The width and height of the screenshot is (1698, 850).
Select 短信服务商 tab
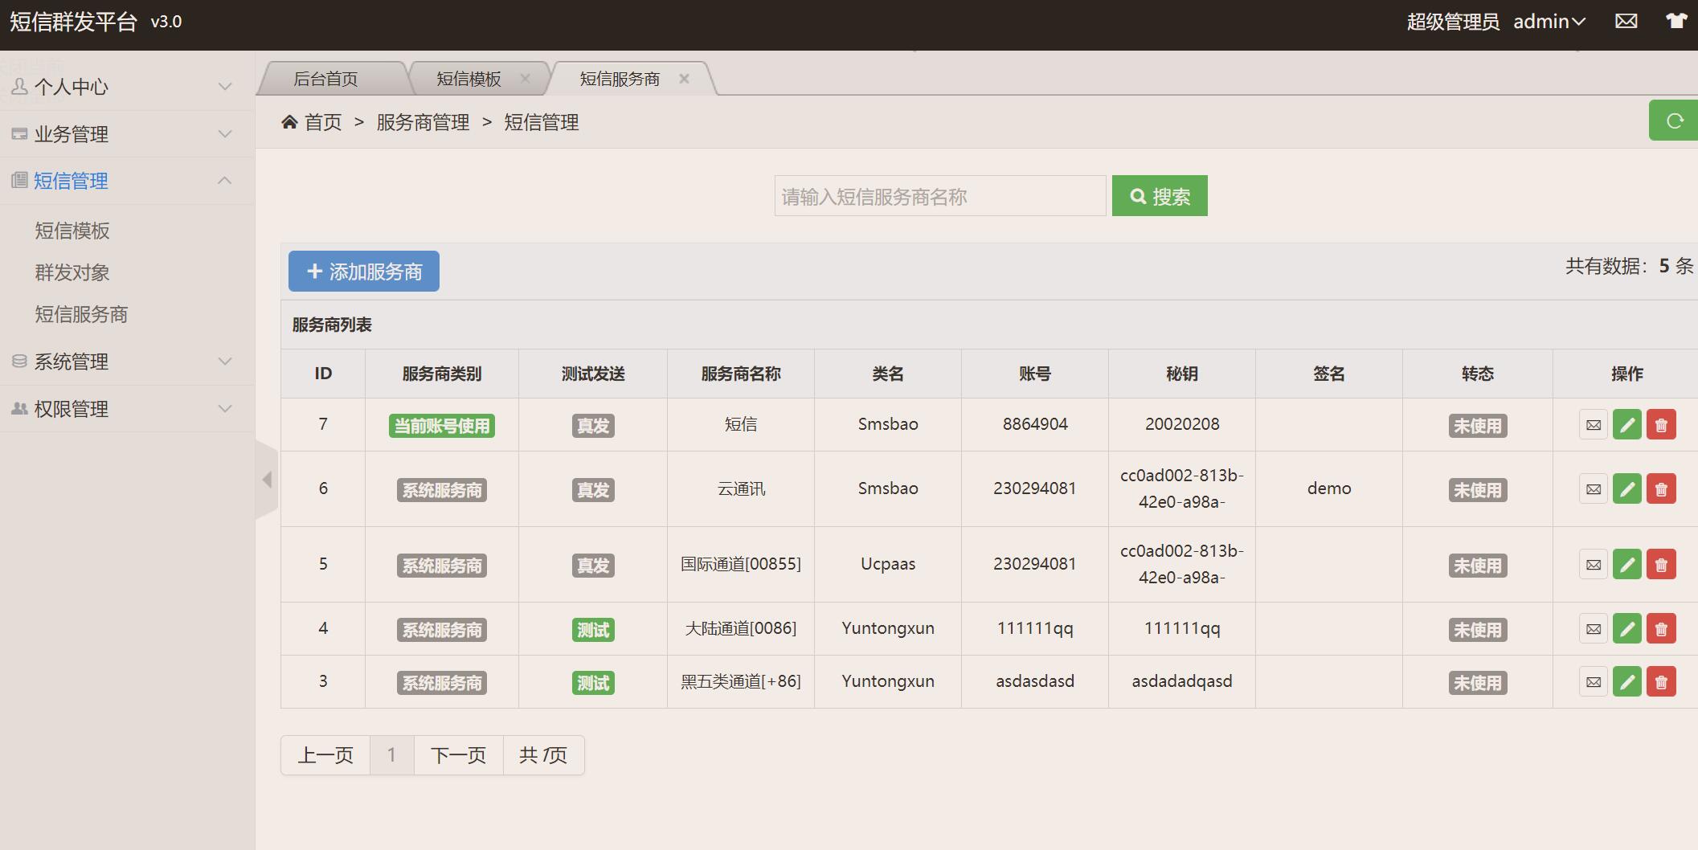pos(620,79)
